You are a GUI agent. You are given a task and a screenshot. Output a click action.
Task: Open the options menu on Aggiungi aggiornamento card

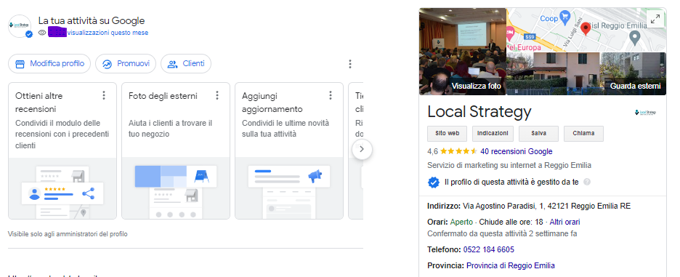tap(331, 95)
